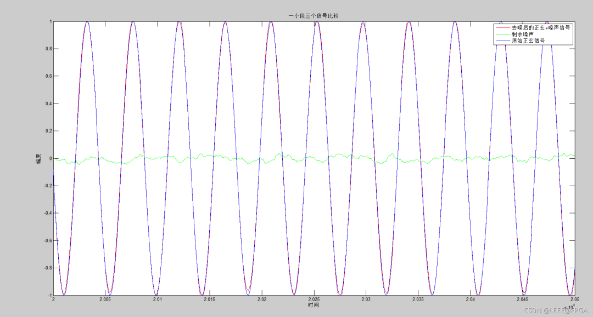Image resolution: width=593 pixels, height=317 pixels.
Task: Click the blue line sample in legend
Action: point(502,41)
